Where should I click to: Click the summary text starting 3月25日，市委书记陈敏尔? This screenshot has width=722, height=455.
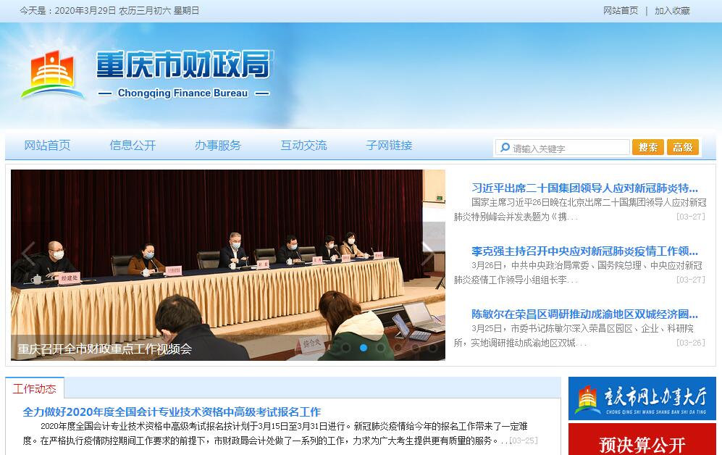[574, 335]
